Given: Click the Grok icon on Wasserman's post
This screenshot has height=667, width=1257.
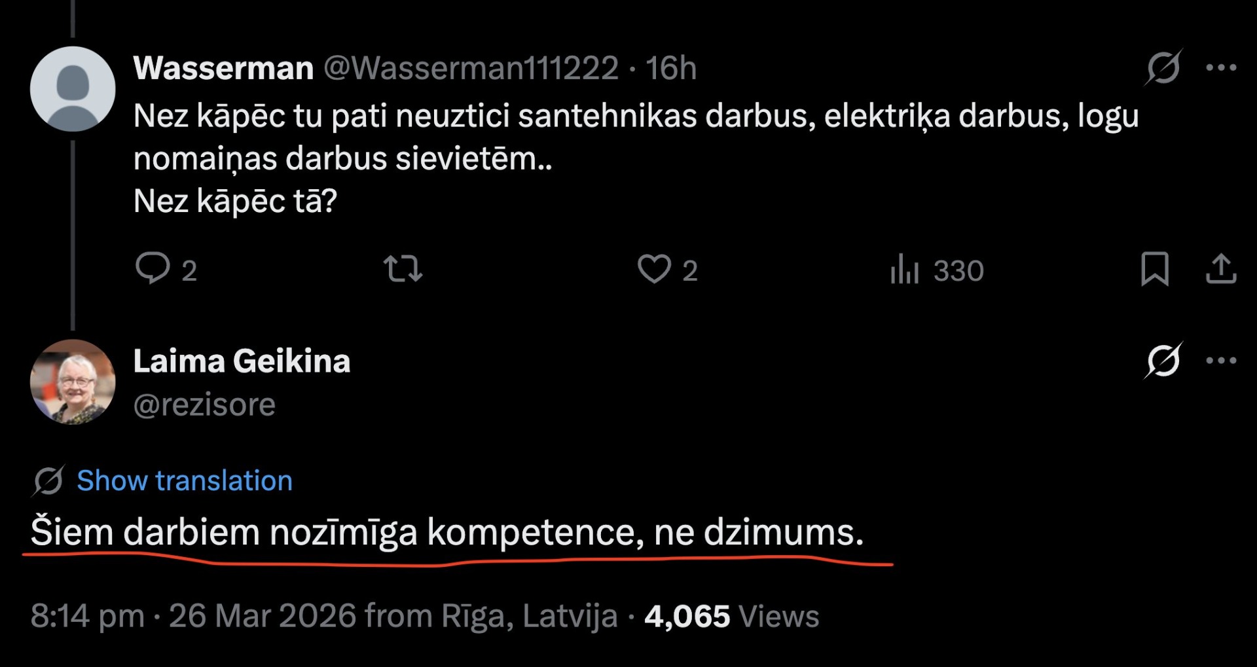Looking at the screenshot, I should pos(1163,67).
